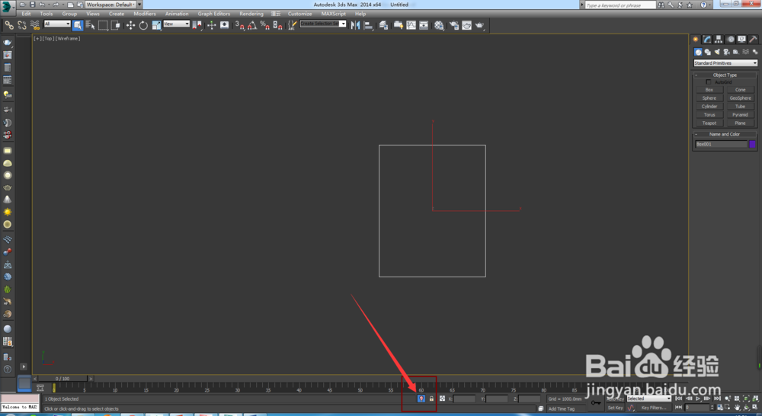Viewport: 762px width, 416px height.
Task: Switch to the Modify command panel tab
Action: point(707,40)
